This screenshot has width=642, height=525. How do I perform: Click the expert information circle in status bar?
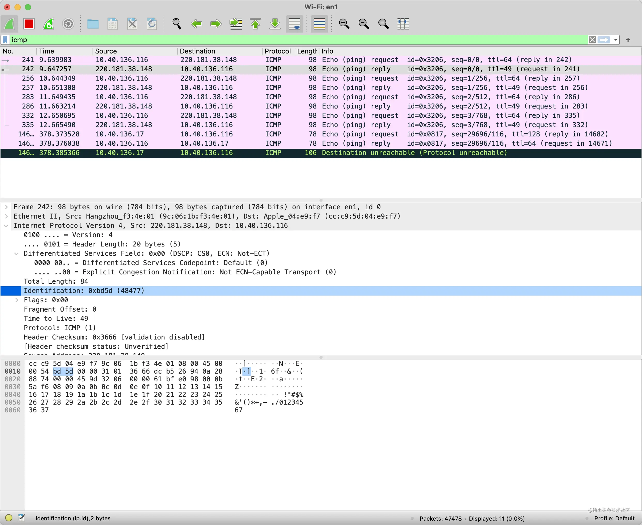[x=9, y=518]
